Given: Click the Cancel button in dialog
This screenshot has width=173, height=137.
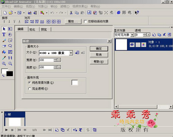Looking at the screenshot, I should [x=99, y=55].
